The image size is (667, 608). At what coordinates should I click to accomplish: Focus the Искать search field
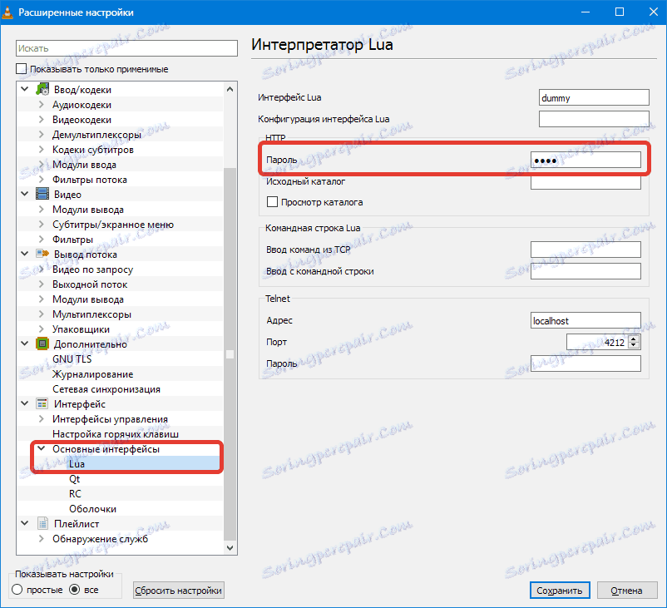click(126, 48)
